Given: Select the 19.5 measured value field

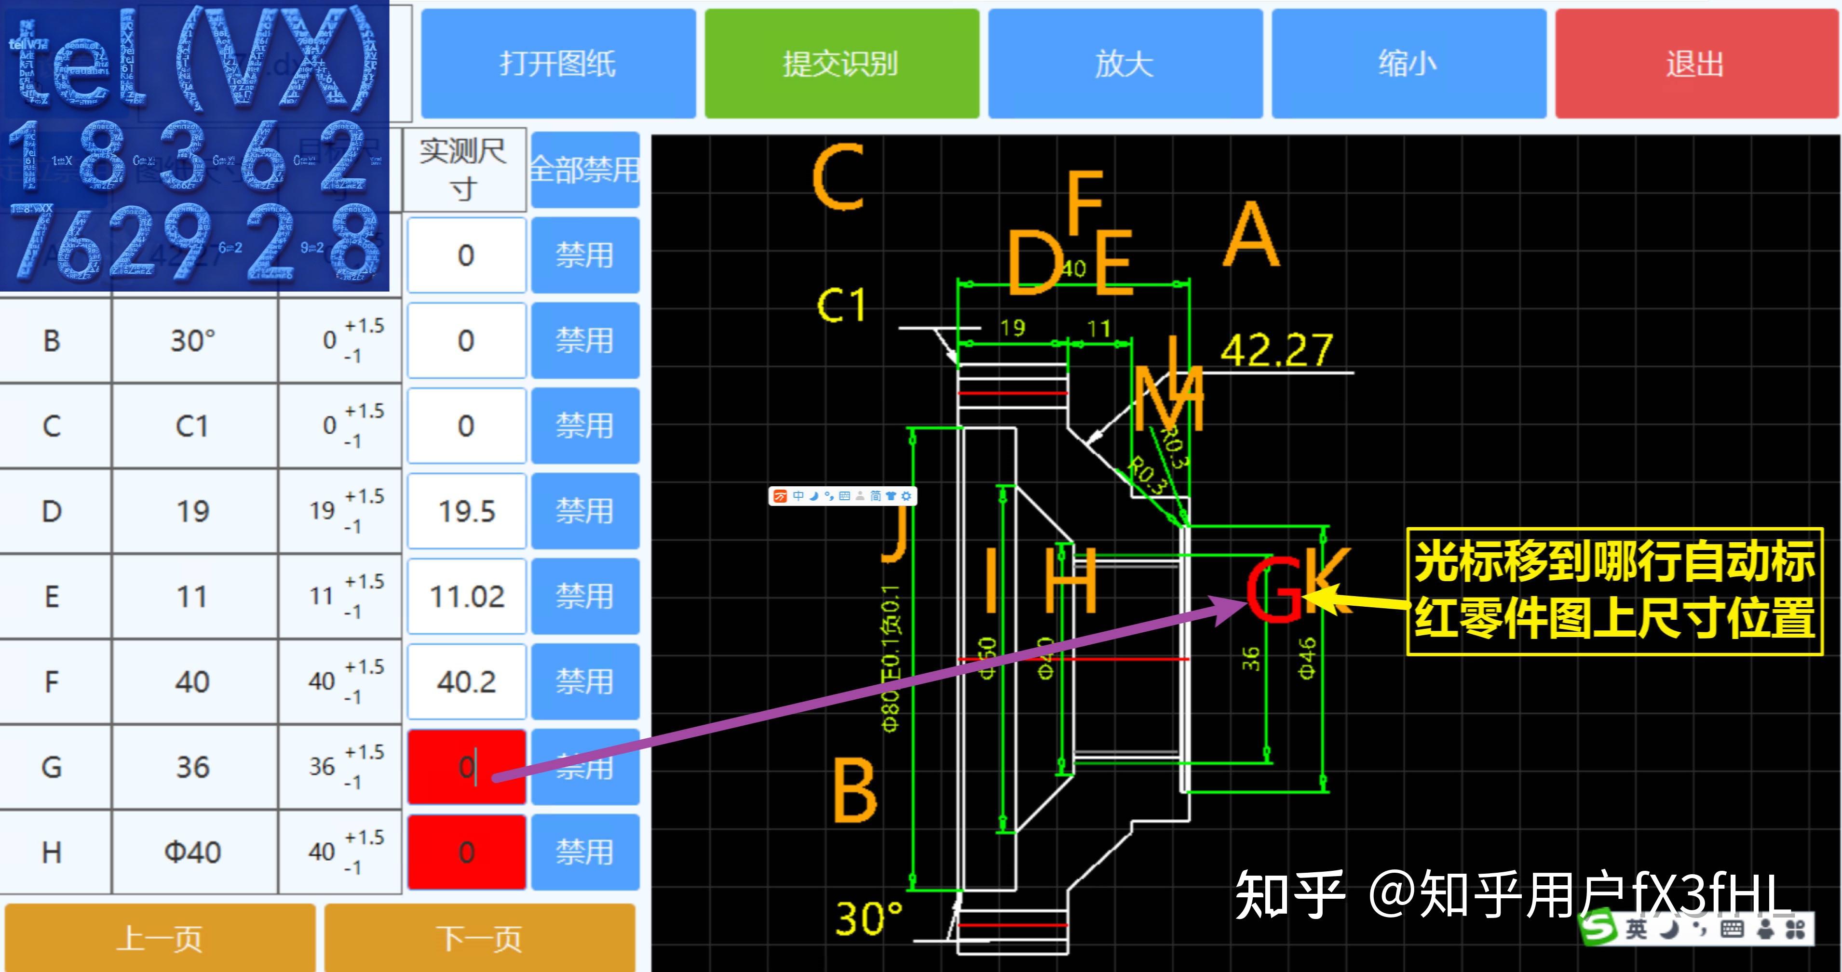Looking at the screenshot, I should (x=466, y=511).
